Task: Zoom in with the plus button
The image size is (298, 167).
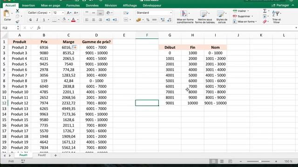Action: (276, 161)
